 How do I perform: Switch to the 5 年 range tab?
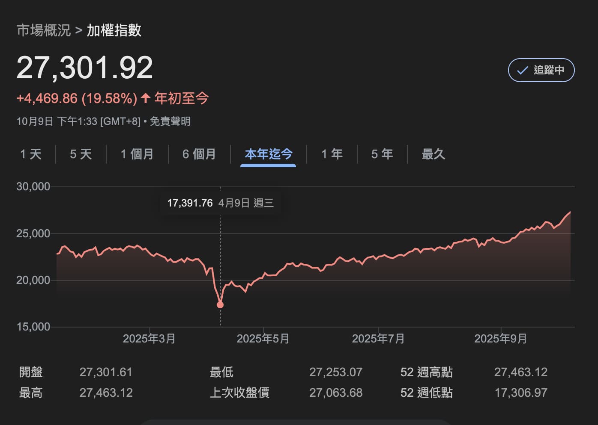click(x=382, y=154)
